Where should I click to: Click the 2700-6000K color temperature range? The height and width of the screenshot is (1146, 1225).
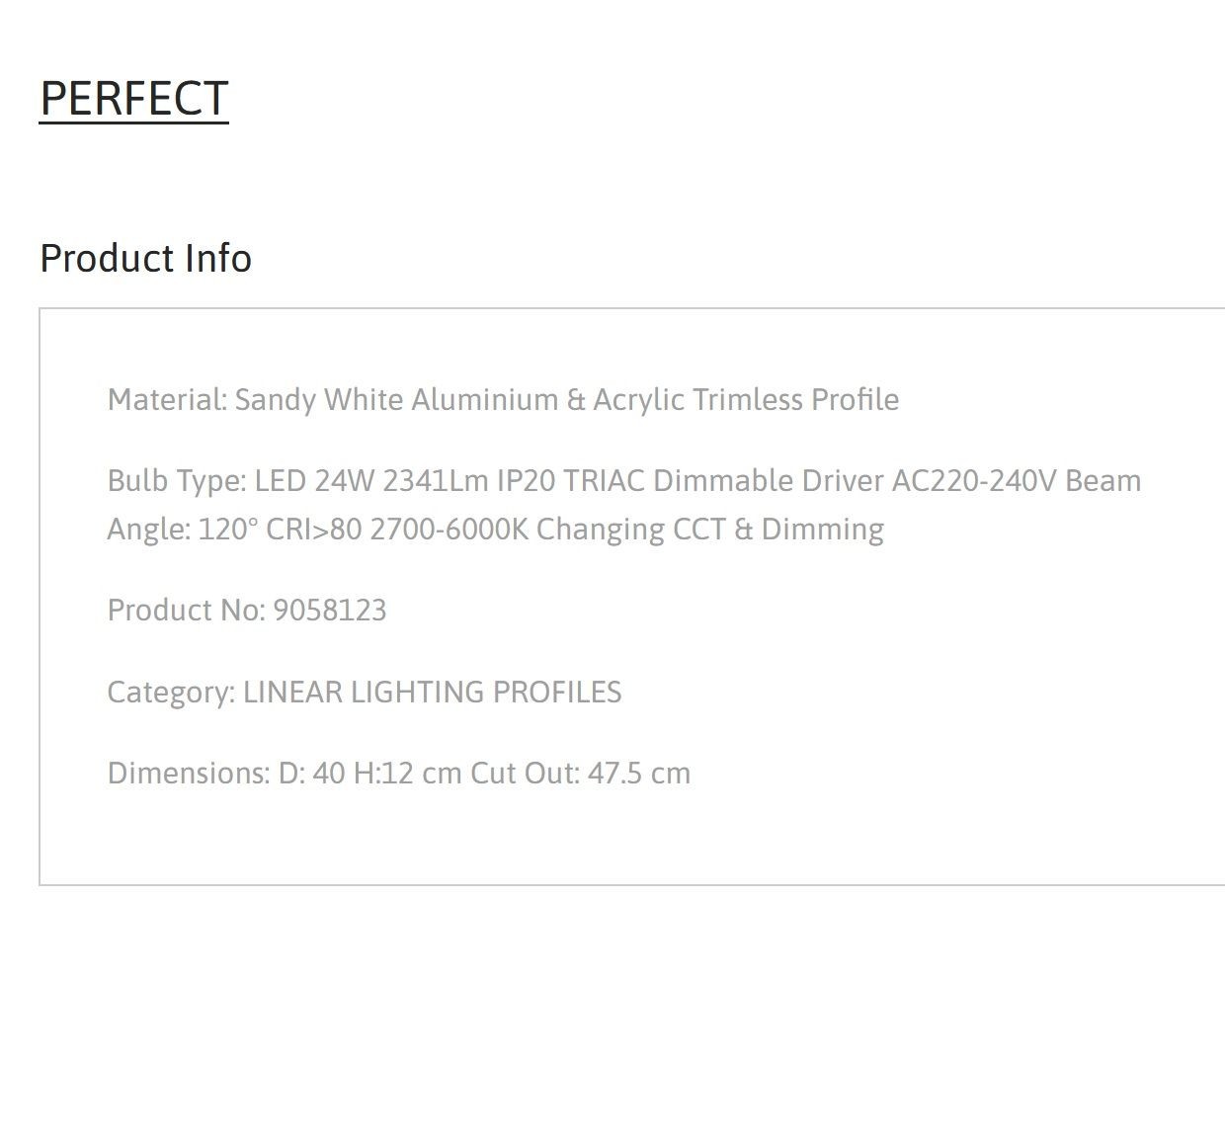pyautogui.click(x=449, y=529)
